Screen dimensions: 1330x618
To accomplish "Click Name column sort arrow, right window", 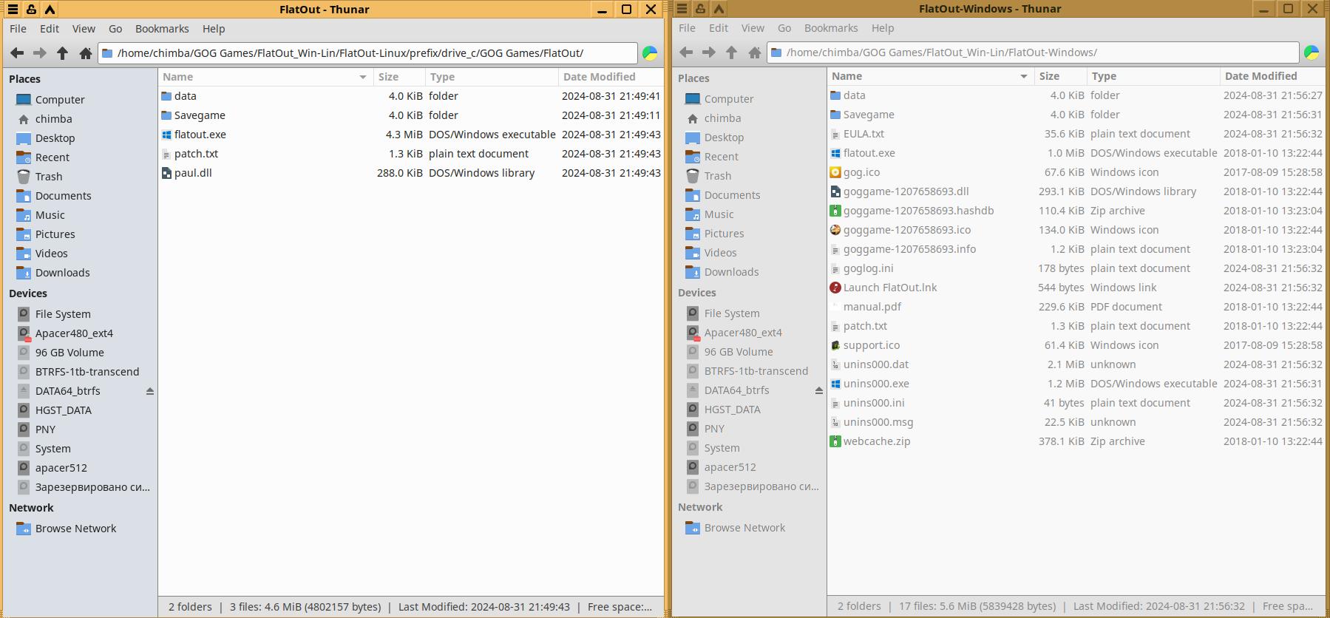I will coord(1024,76).
